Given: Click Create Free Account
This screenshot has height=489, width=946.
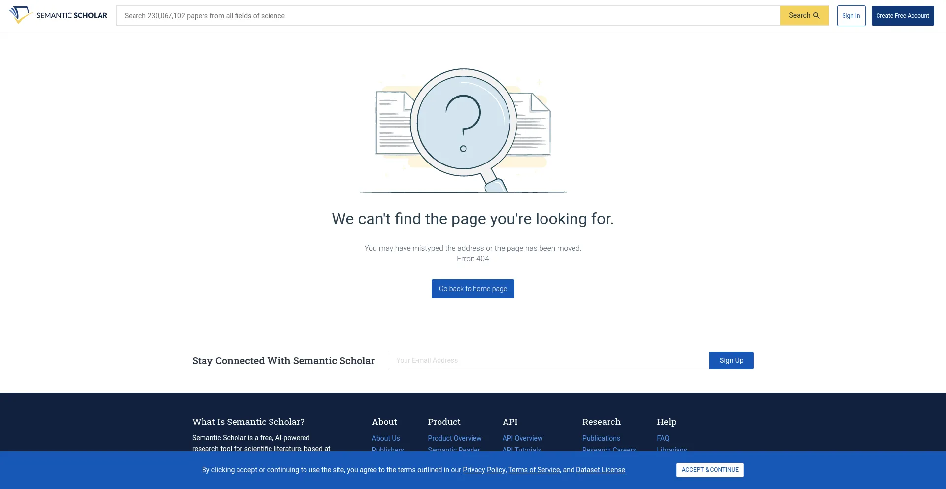Looking at the screenshot, I should pyautogui.click(x=903, y=16).
